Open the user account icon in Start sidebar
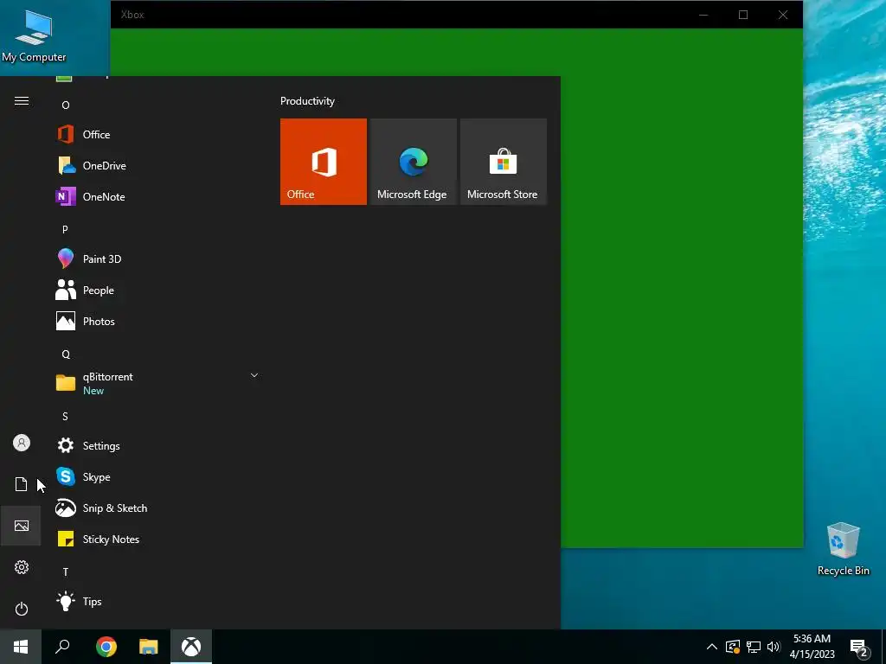 22,443
